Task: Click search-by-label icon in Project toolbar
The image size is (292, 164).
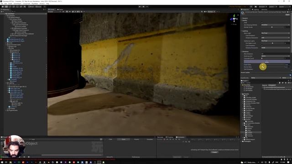Action: (283, 83)
